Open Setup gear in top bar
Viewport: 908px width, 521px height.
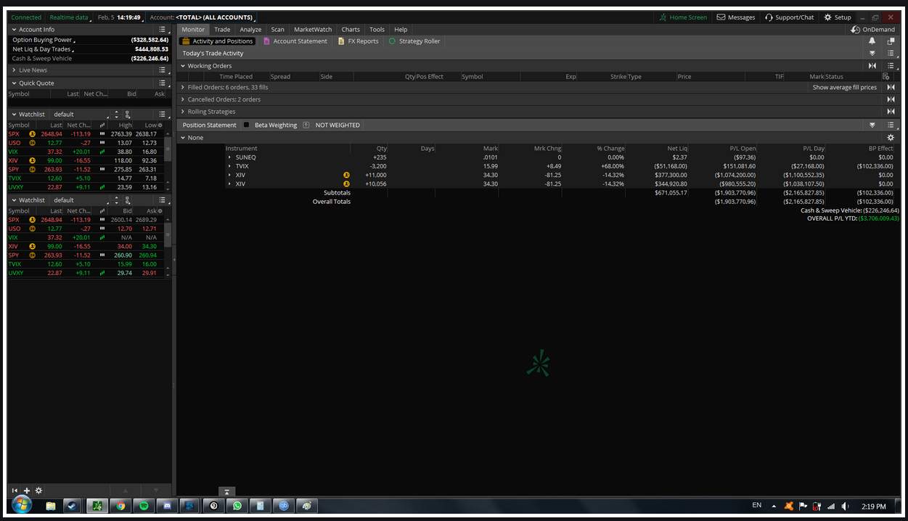click(828, 17)
